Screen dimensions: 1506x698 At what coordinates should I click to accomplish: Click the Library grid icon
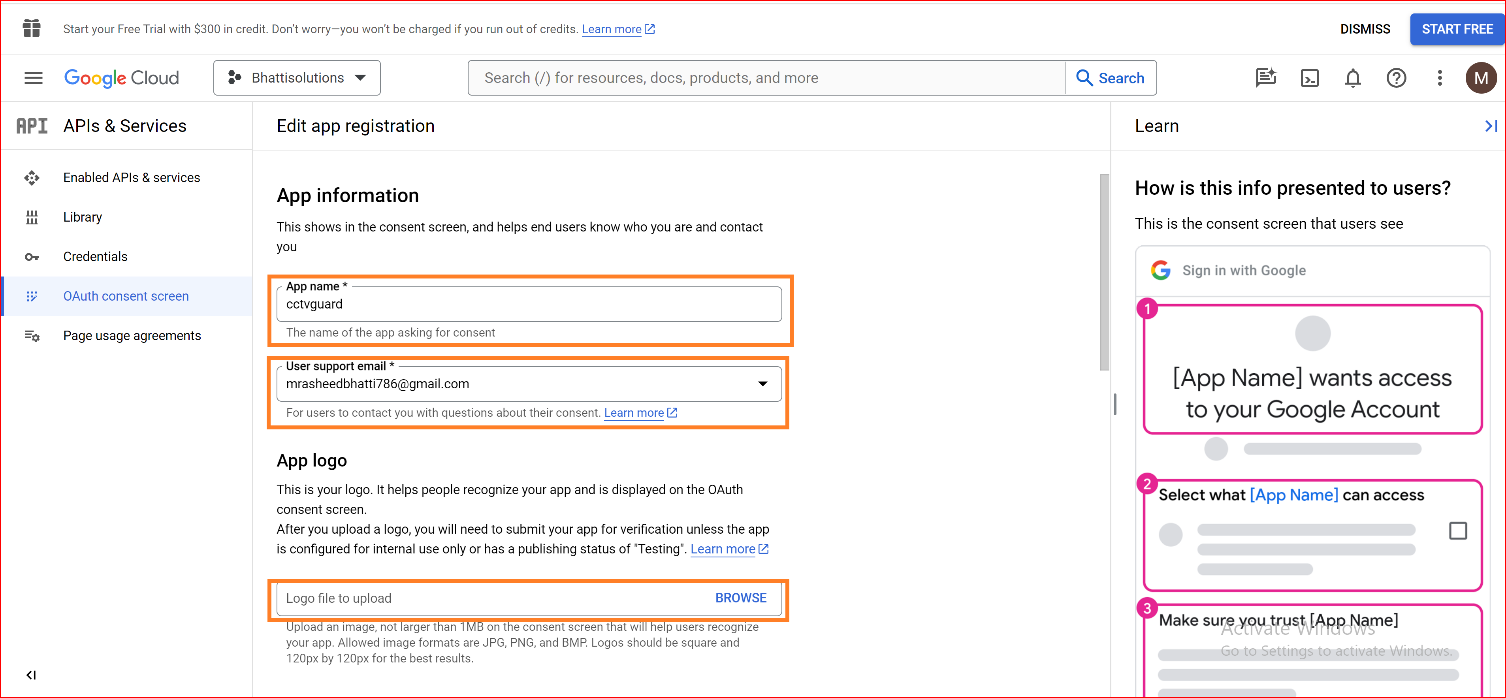click(x=32, y=217)
